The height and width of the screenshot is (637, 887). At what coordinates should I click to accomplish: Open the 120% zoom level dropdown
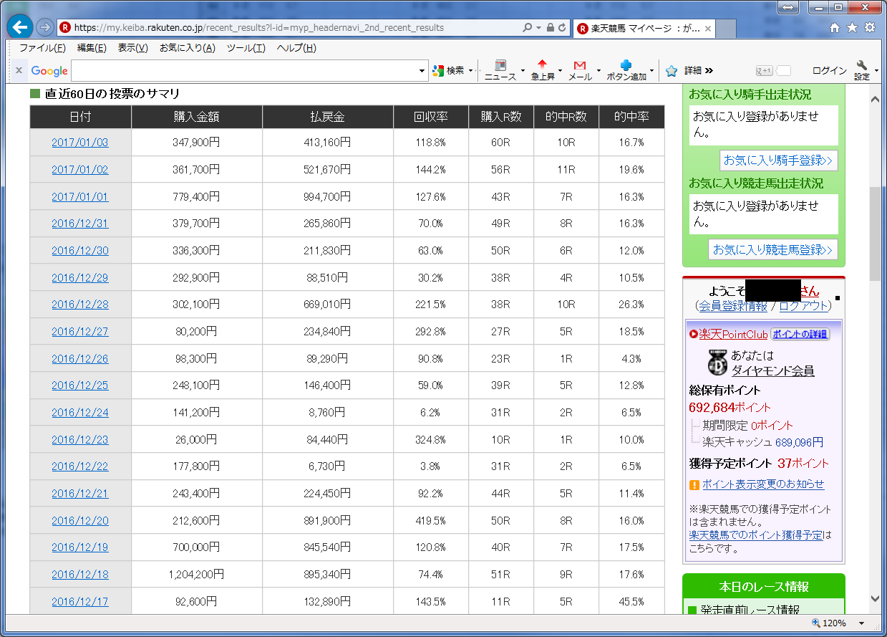(x=862, y=623)
